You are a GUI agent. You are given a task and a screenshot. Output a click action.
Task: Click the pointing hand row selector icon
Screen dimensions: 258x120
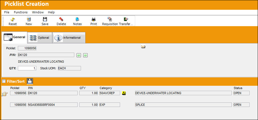[4, 94]
